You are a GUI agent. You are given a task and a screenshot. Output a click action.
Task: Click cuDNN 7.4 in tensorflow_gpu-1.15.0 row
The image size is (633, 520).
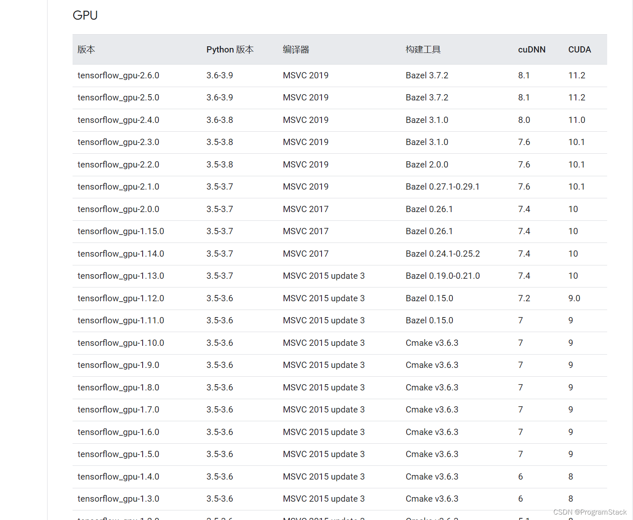[x=524, y=231]
